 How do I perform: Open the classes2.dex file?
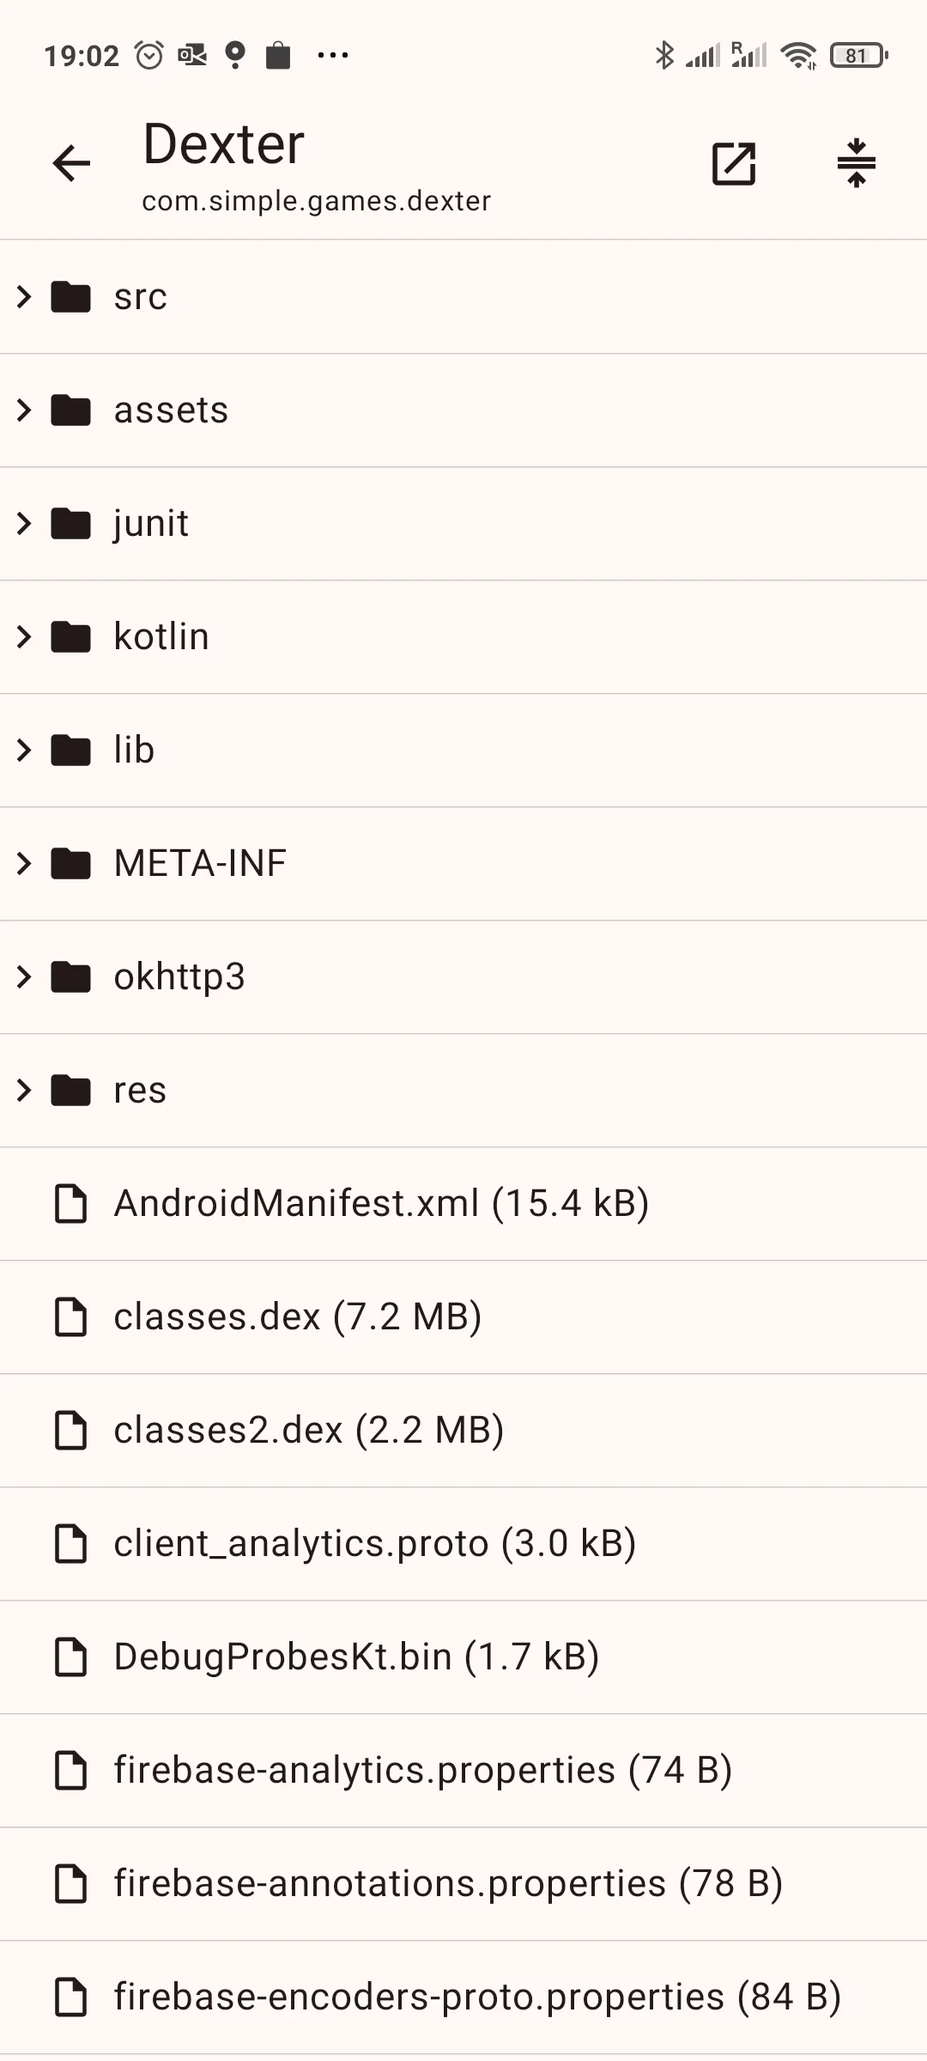click(309, 1430)
